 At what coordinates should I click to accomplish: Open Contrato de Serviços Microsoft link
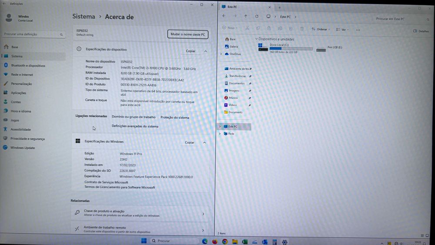[x=106, y=182]
